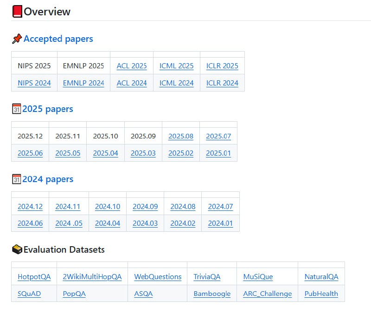Click the pushpin icon beside Accepted papers

[x=17, y=39]
